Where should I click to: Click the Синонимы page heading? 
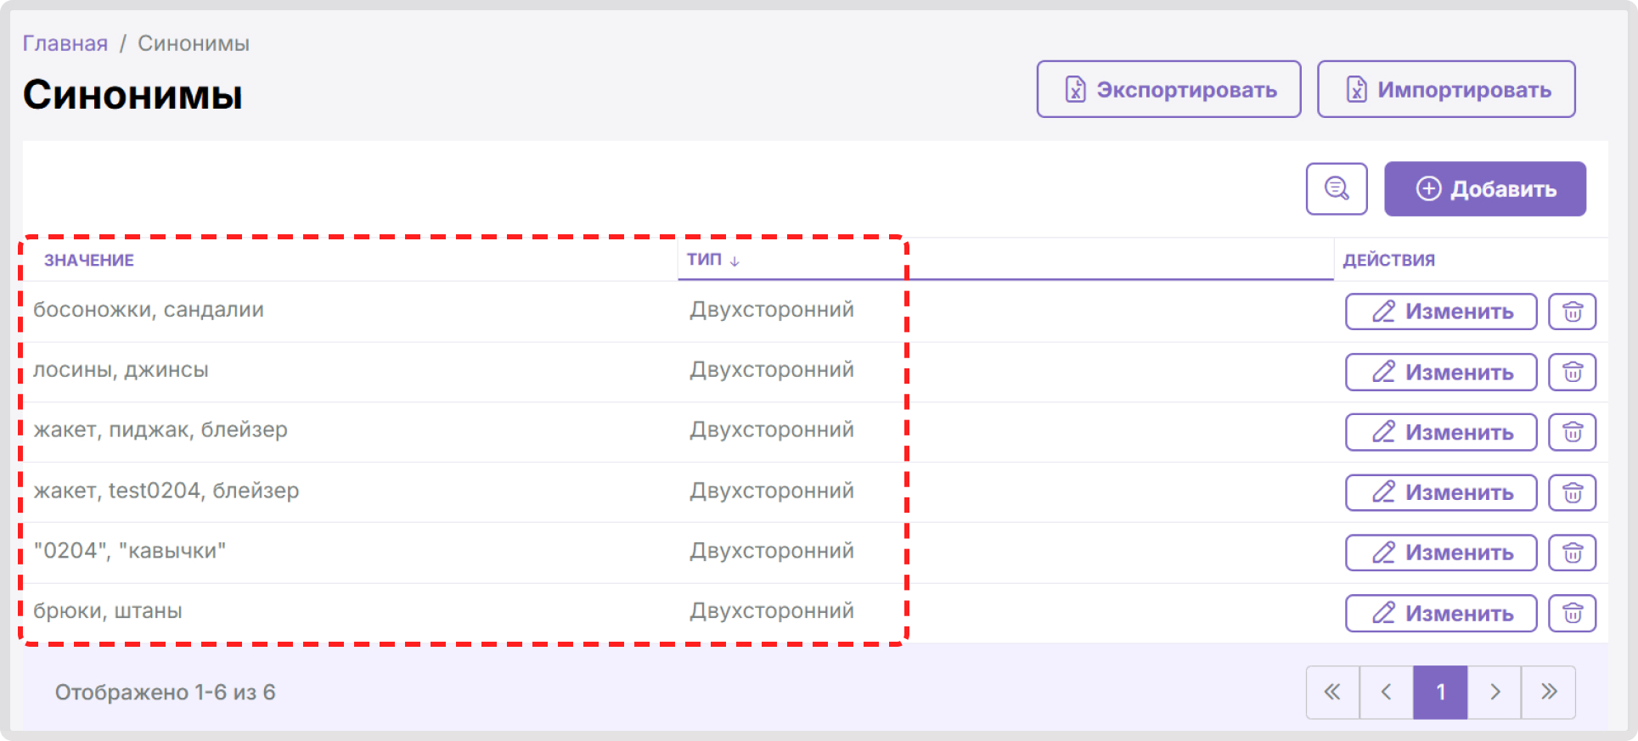pyautogui.click(x=132, y=94)
